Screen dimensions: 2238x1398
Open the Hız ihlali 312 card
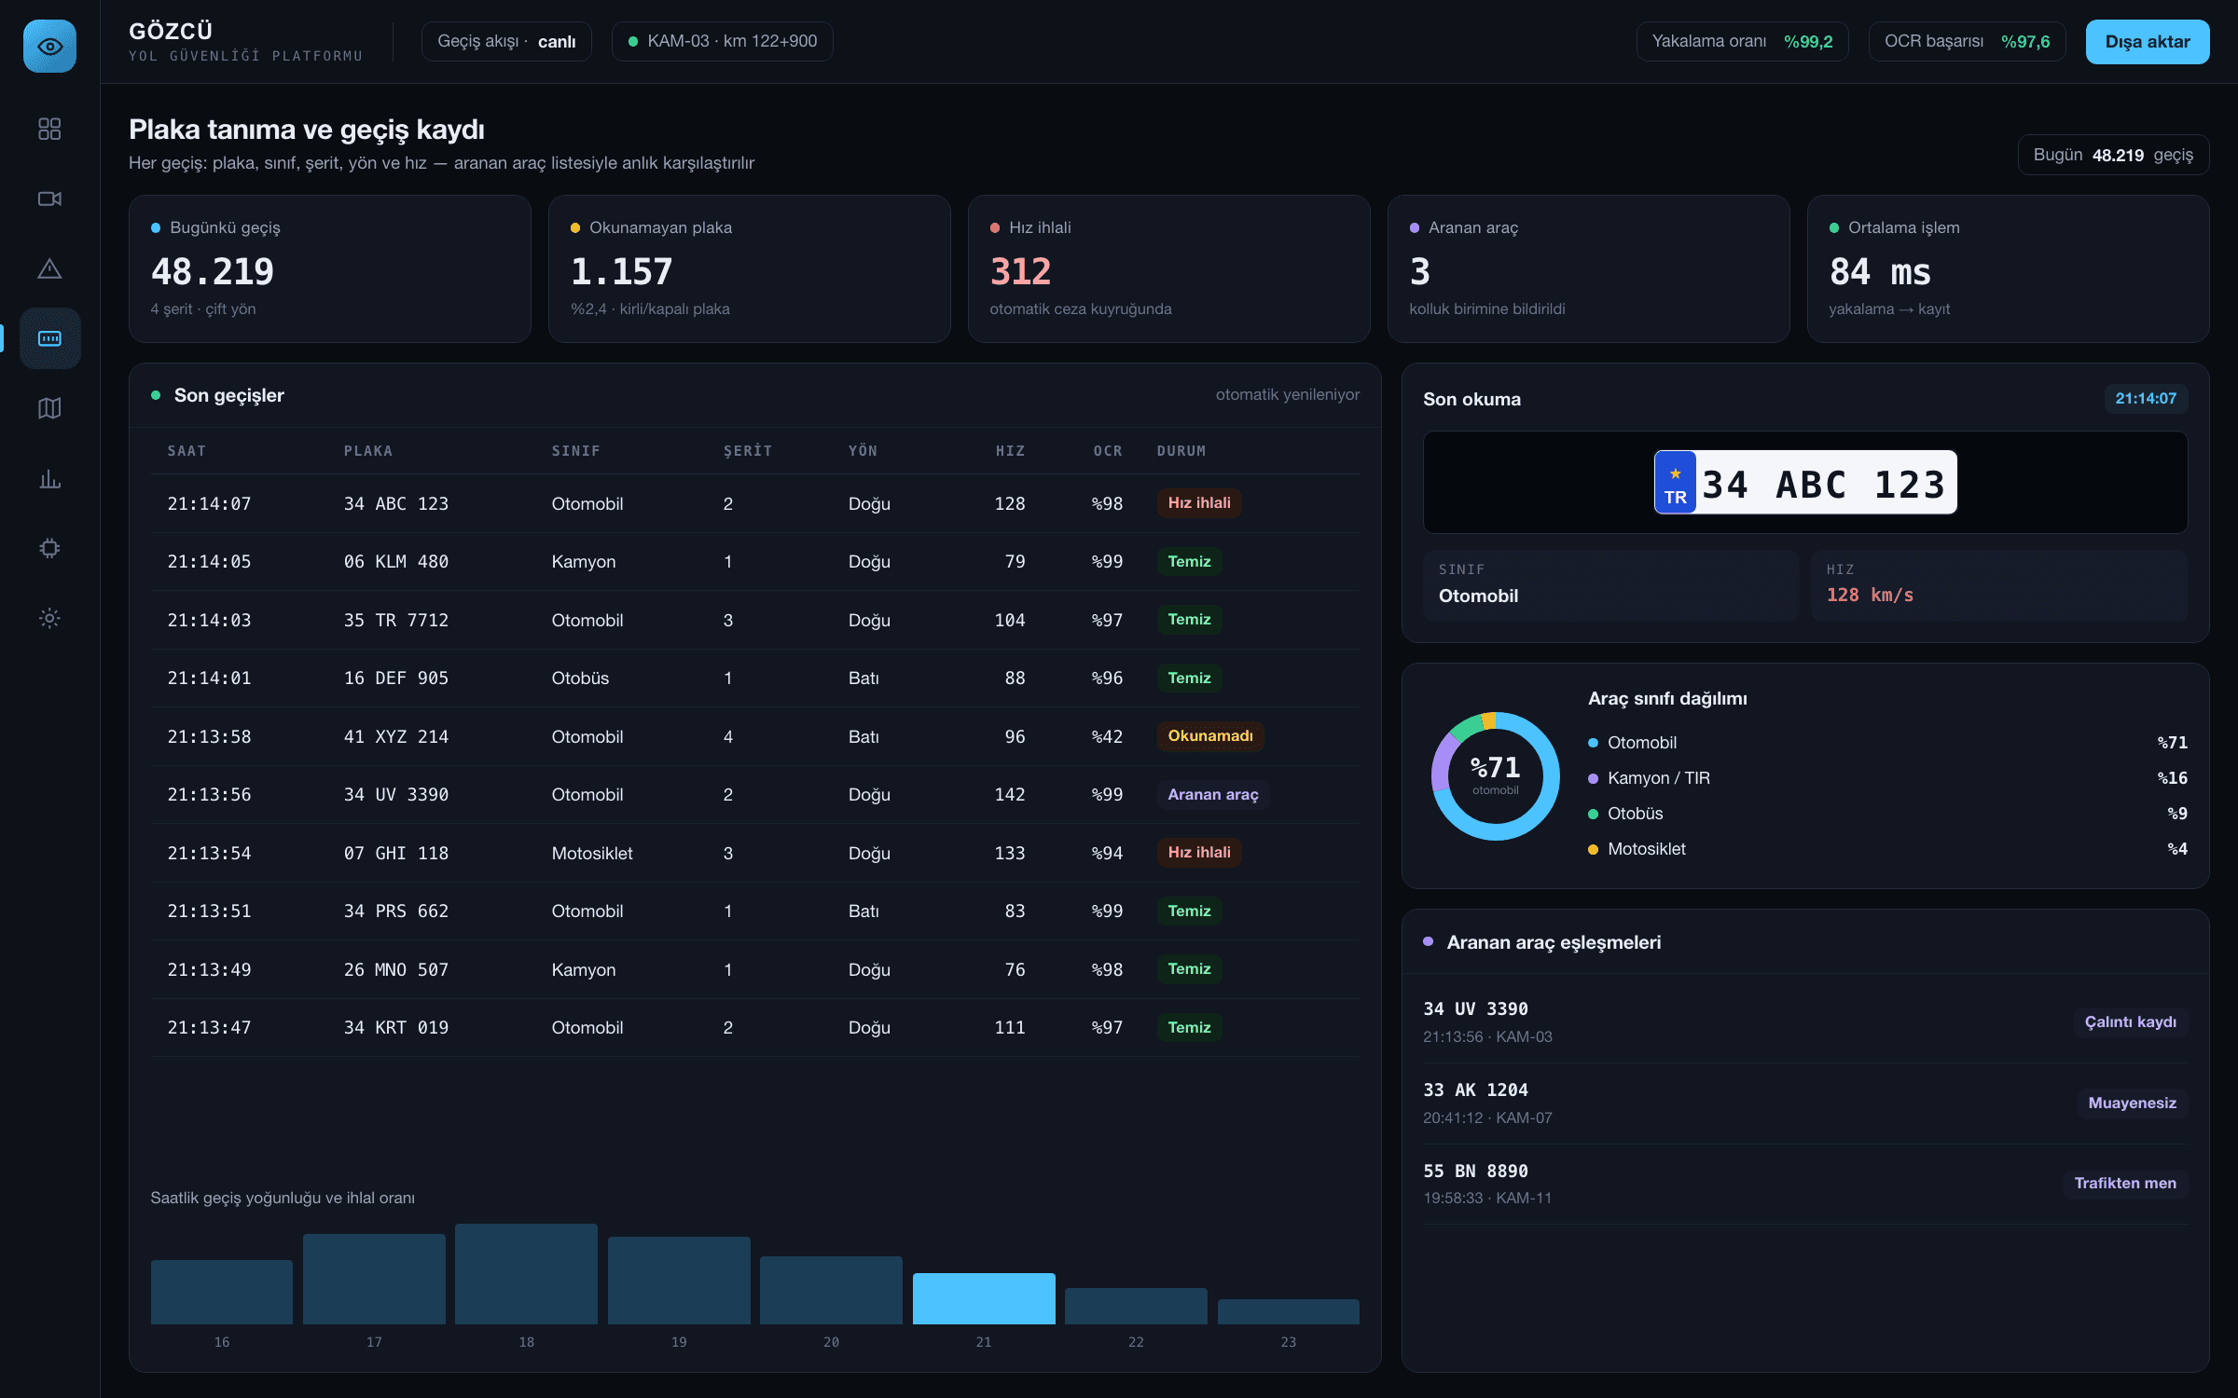(x=1169, y=268)
